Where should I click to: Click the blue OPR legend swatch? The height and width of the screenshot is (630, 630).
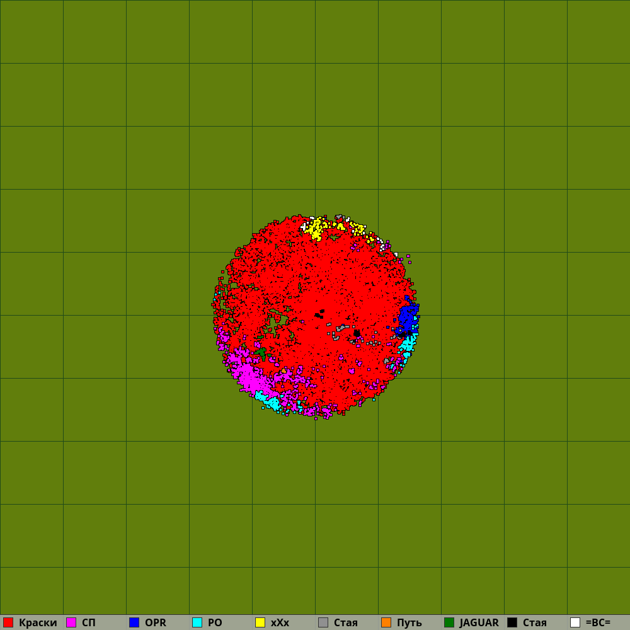(x=134, y=622)
